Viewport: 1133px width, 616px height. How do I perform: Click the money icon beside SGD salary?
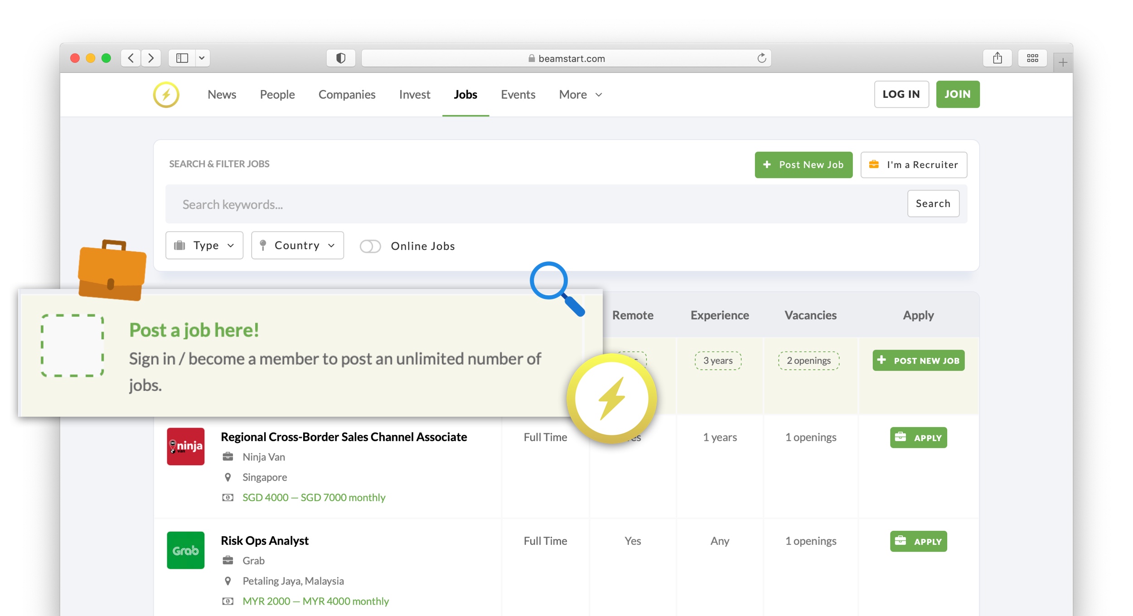tap(228, 497)
